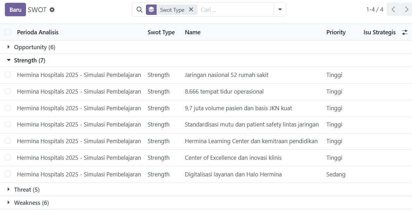Open the search filter options dropdown
The height and width of the screenshot is (210, 412).
click(280, 10)
